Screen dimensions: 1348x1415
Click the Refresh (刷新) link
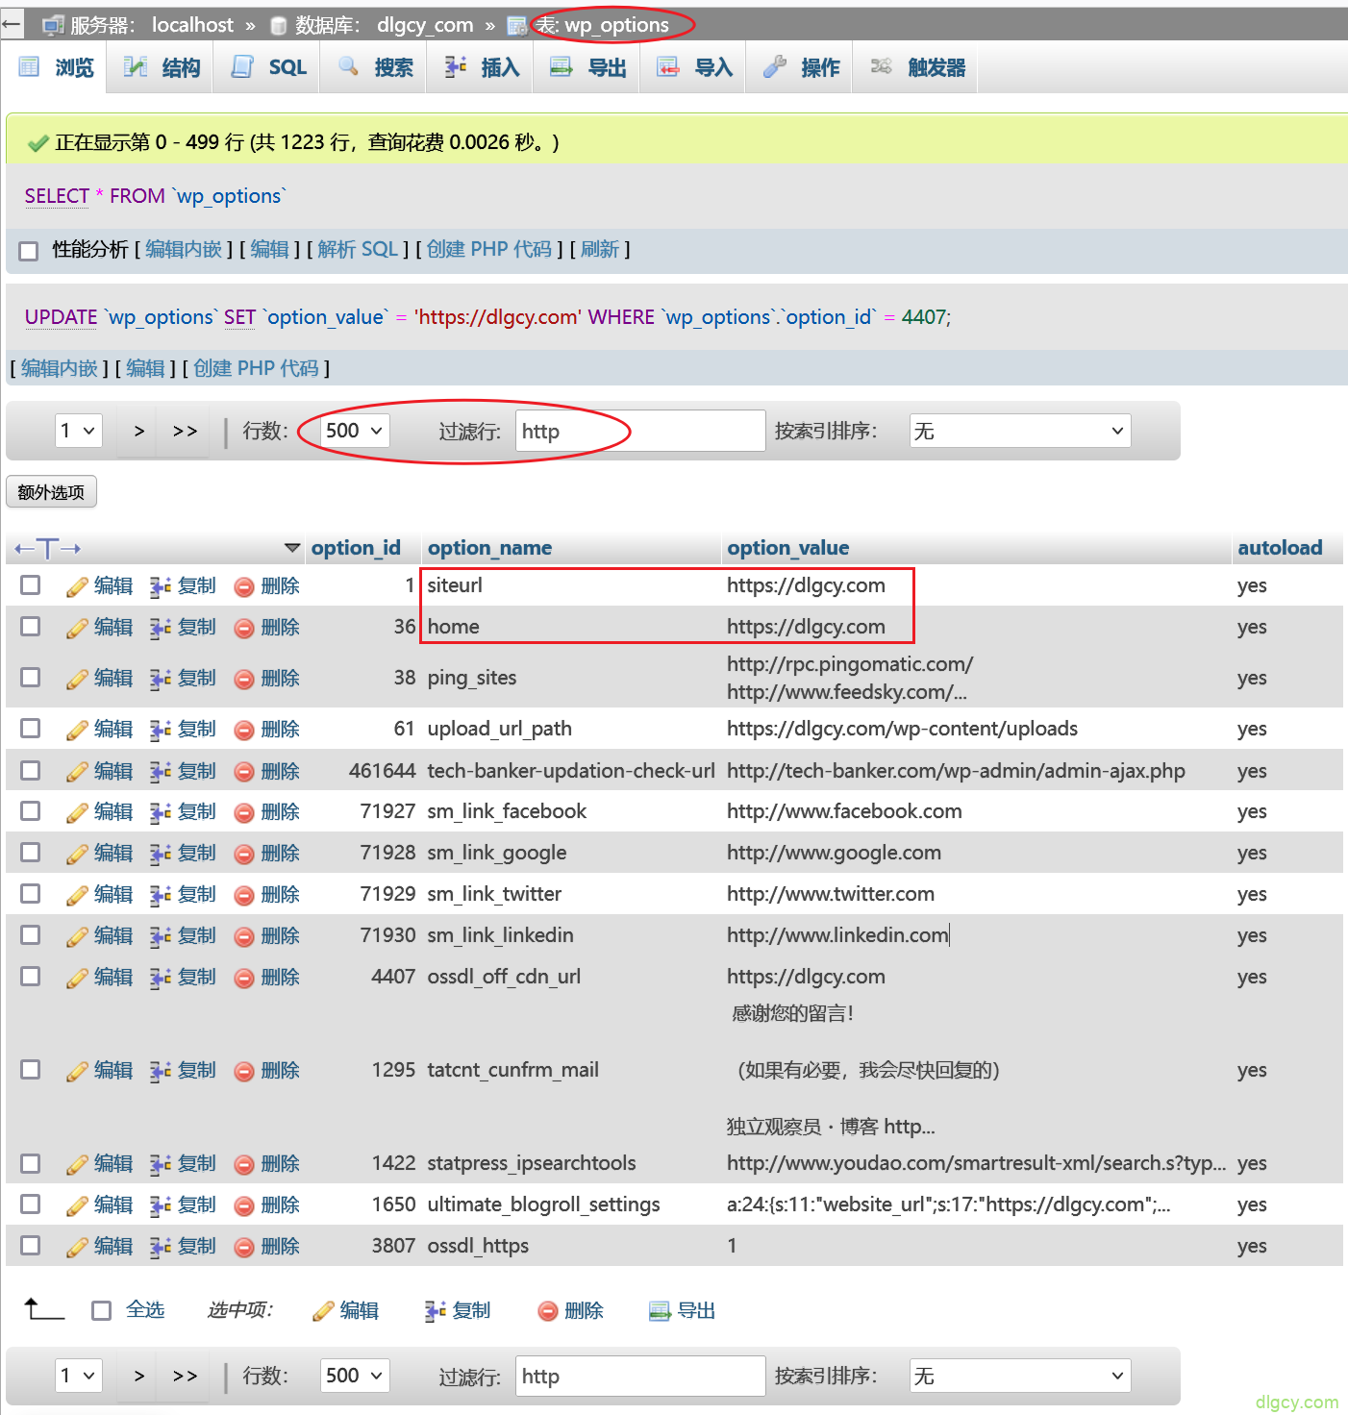[600, 249]
